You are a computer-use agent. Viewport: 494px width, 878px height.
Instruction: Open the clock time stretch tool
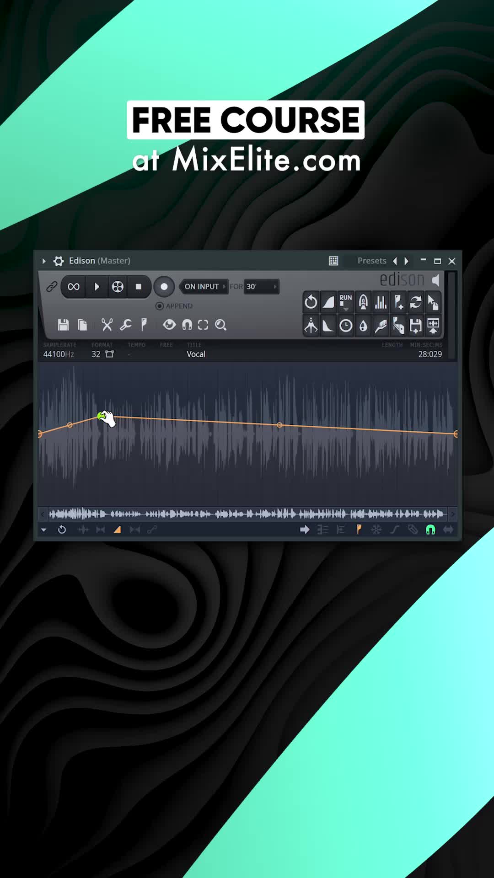pyautogui.click(x=346, y=326)
